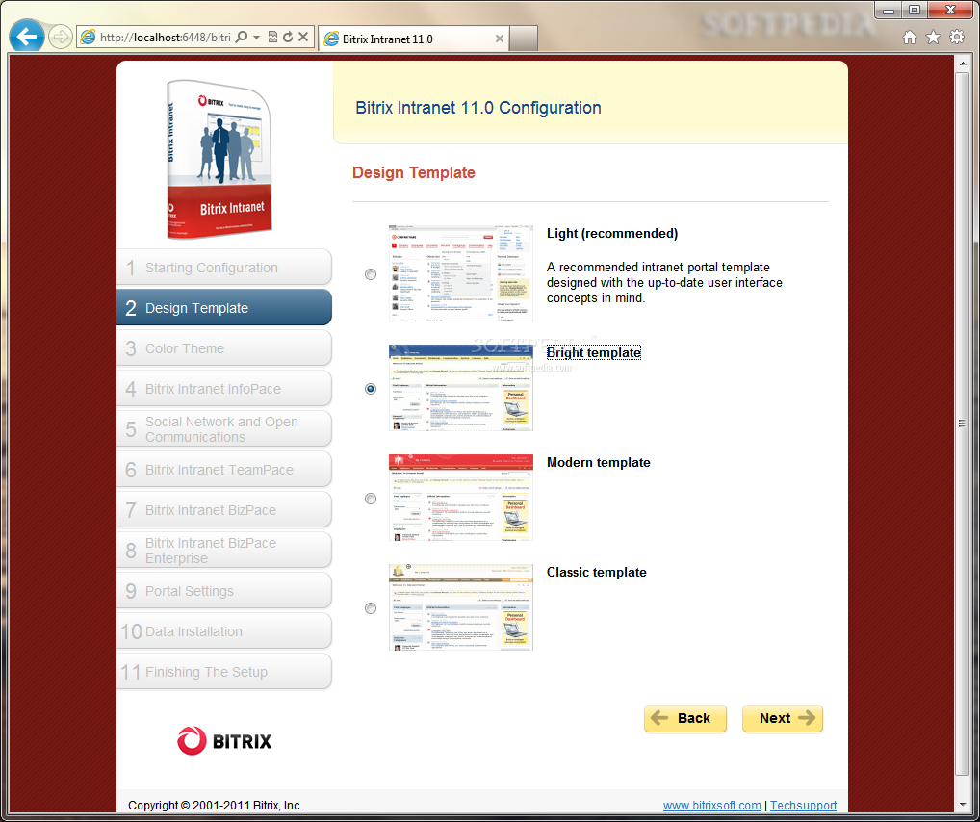The height and width of the screenshot is (822, 980).
Task: Click the compatibility view icon
Action: (x=272, y=38)
